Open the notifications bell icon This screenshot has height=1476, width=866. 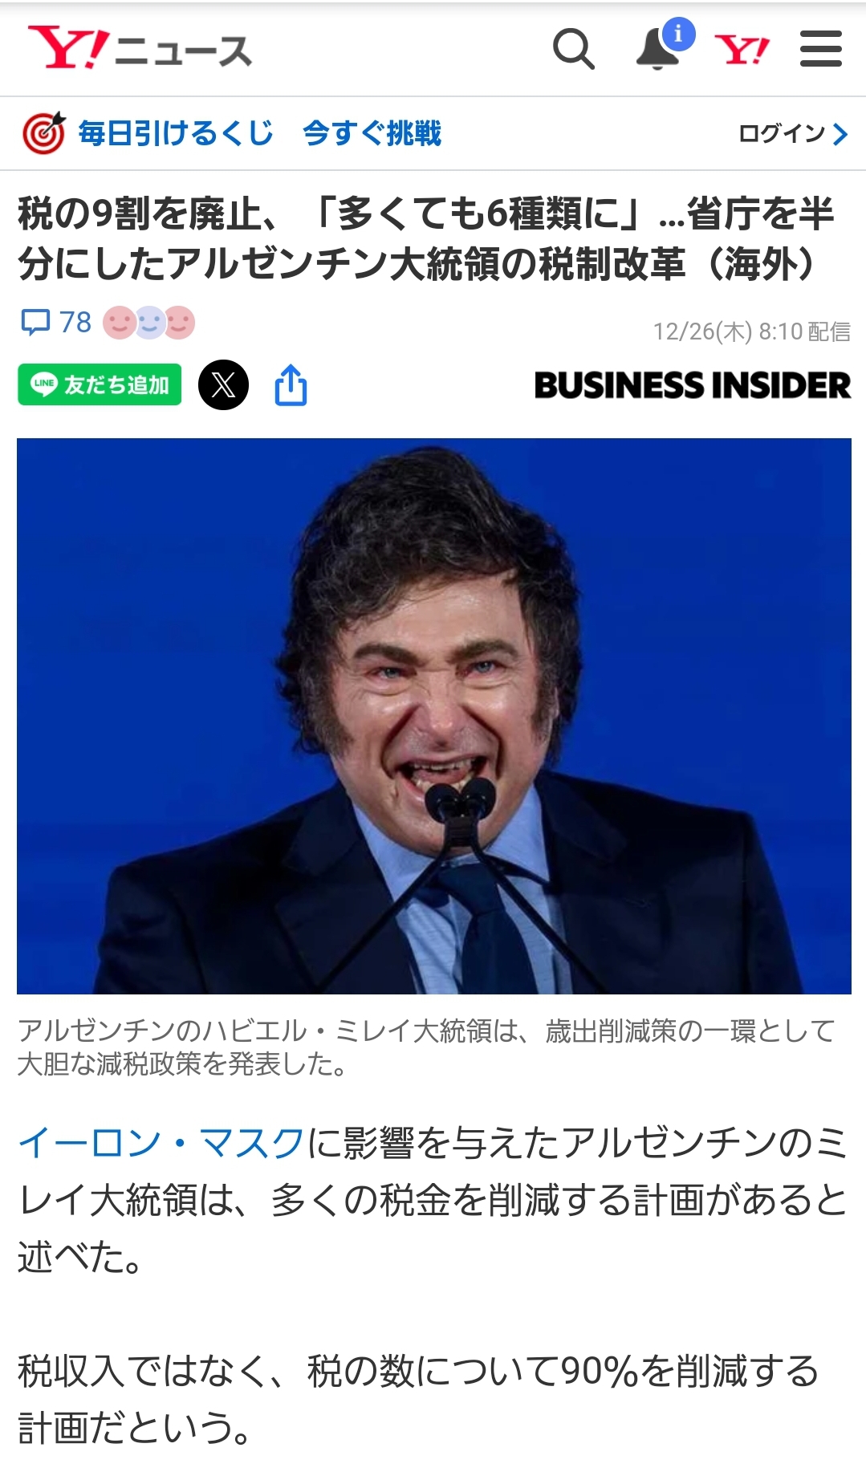[658, 49]
